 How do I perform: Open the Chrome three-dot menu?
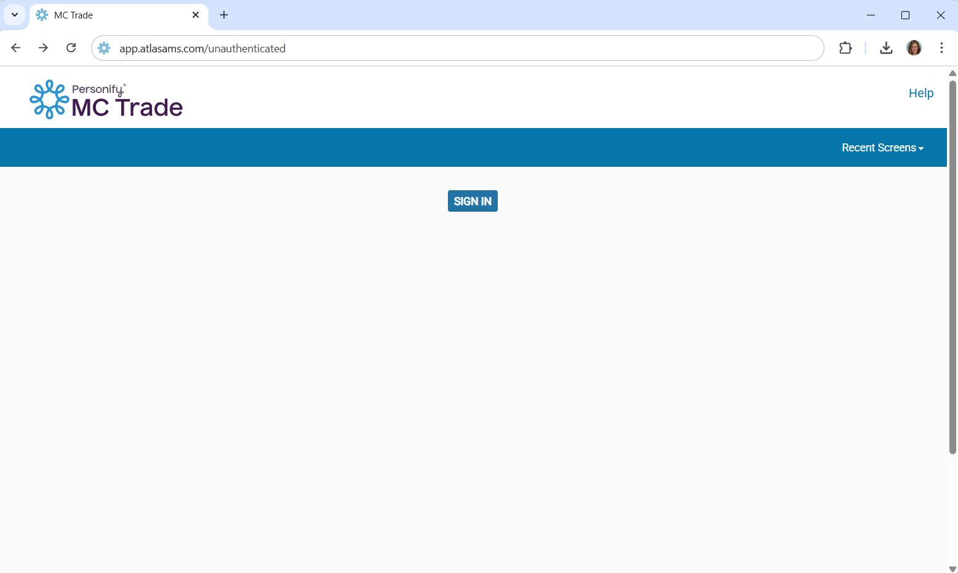coord(941,48)
